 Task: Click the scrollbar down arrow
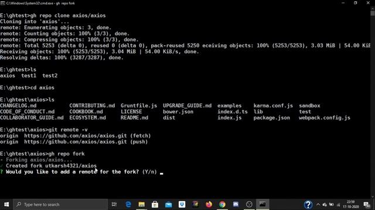pyautogui.click(x=373, y=197)
